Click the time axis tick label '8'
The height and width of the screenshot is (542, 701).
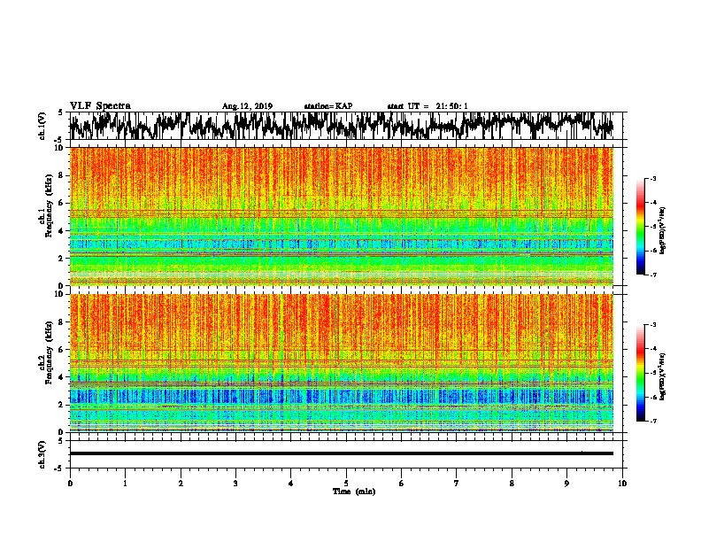pos(512,483)
